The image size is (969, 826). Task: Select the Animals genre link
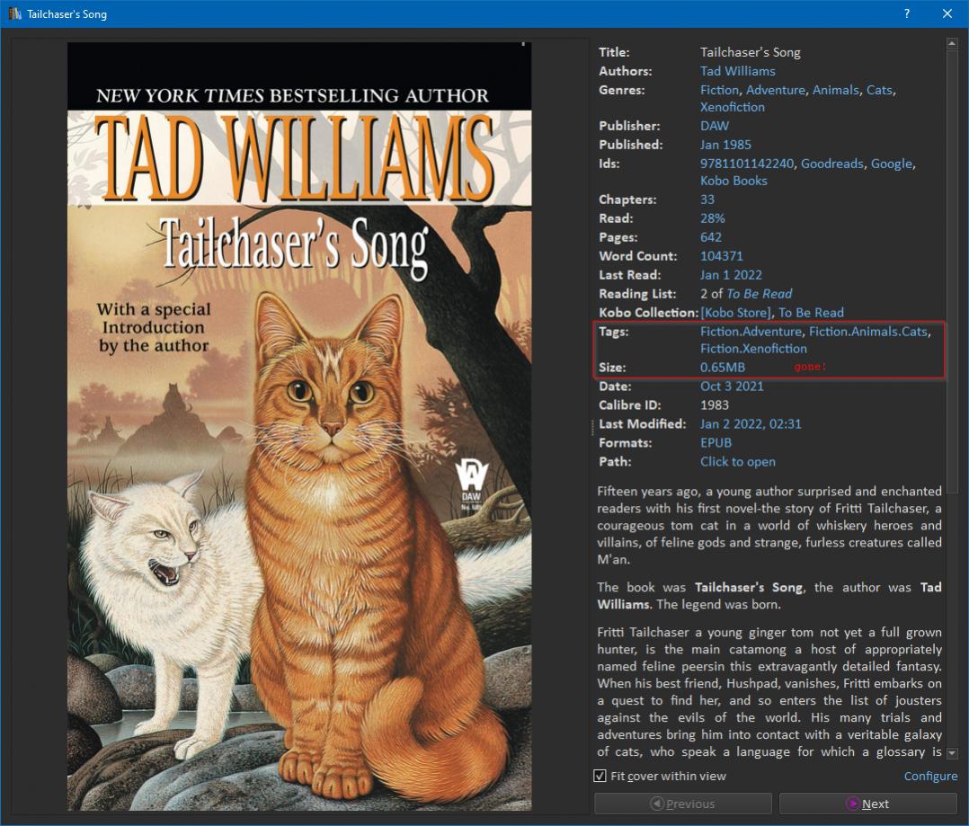pyautogui.click(x=836, y=90)
